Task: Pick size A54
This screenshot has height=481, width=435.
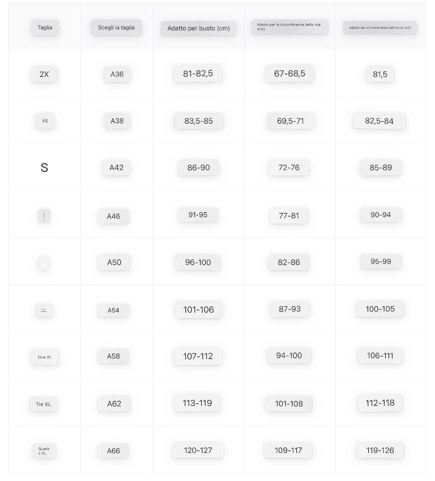Action: (113, 310)
